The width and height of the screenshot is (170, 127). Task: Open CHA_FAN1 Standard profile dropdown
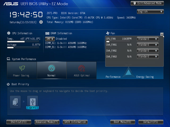coord(148,45)
